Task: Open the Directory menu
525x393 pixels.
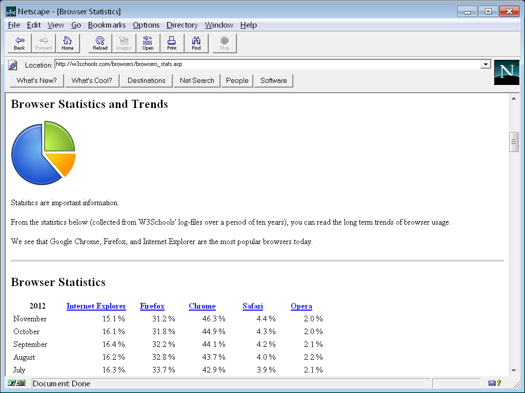Action: pos(182,25)
